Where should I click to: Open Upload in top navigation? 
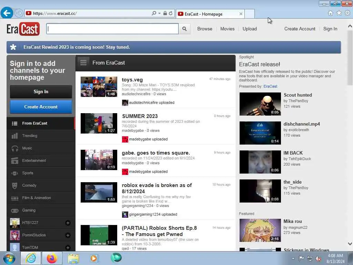(x=250, y=29)
